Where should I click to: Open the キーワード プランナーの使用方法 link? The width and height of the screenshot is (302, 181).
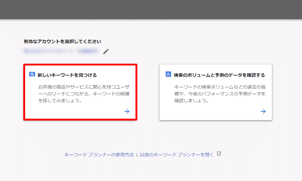tap(99, 155)
